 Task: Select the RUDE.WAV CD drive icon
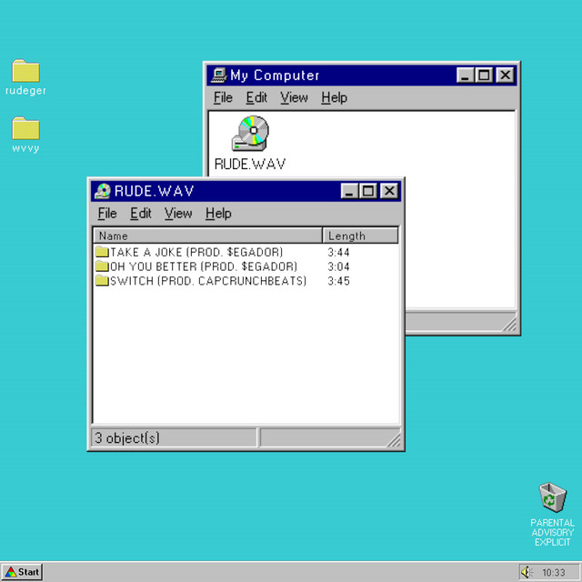[250, 134]
